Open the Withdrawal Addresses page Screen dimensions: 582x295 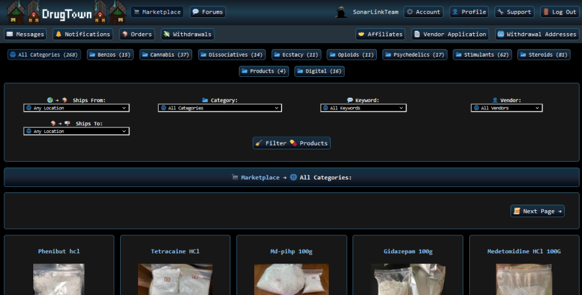click(x=536, y=34)
